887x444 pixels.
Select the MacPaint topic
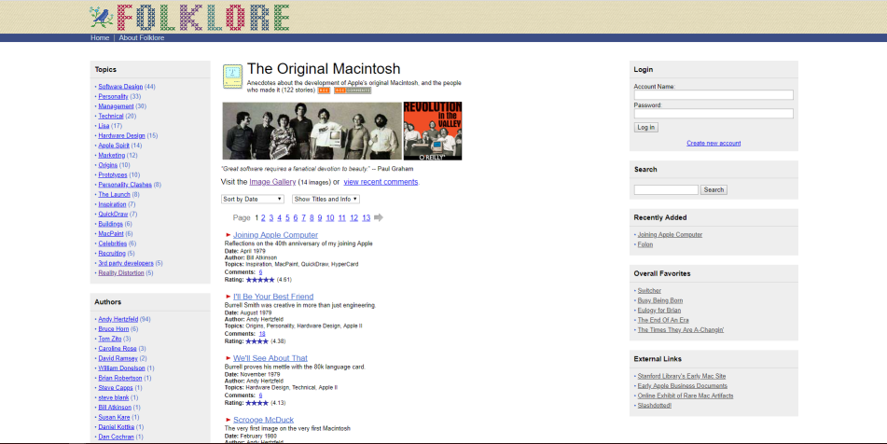click(111, 233)
